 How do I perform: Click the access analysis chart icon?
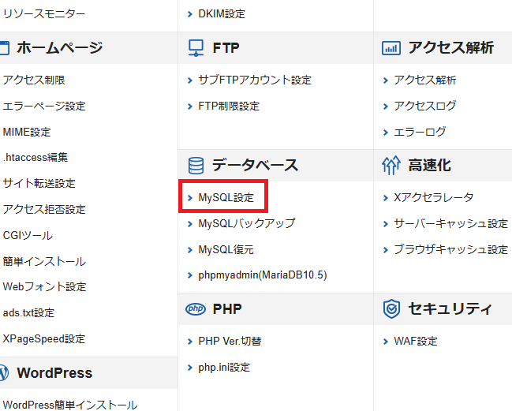pos(391,48)
